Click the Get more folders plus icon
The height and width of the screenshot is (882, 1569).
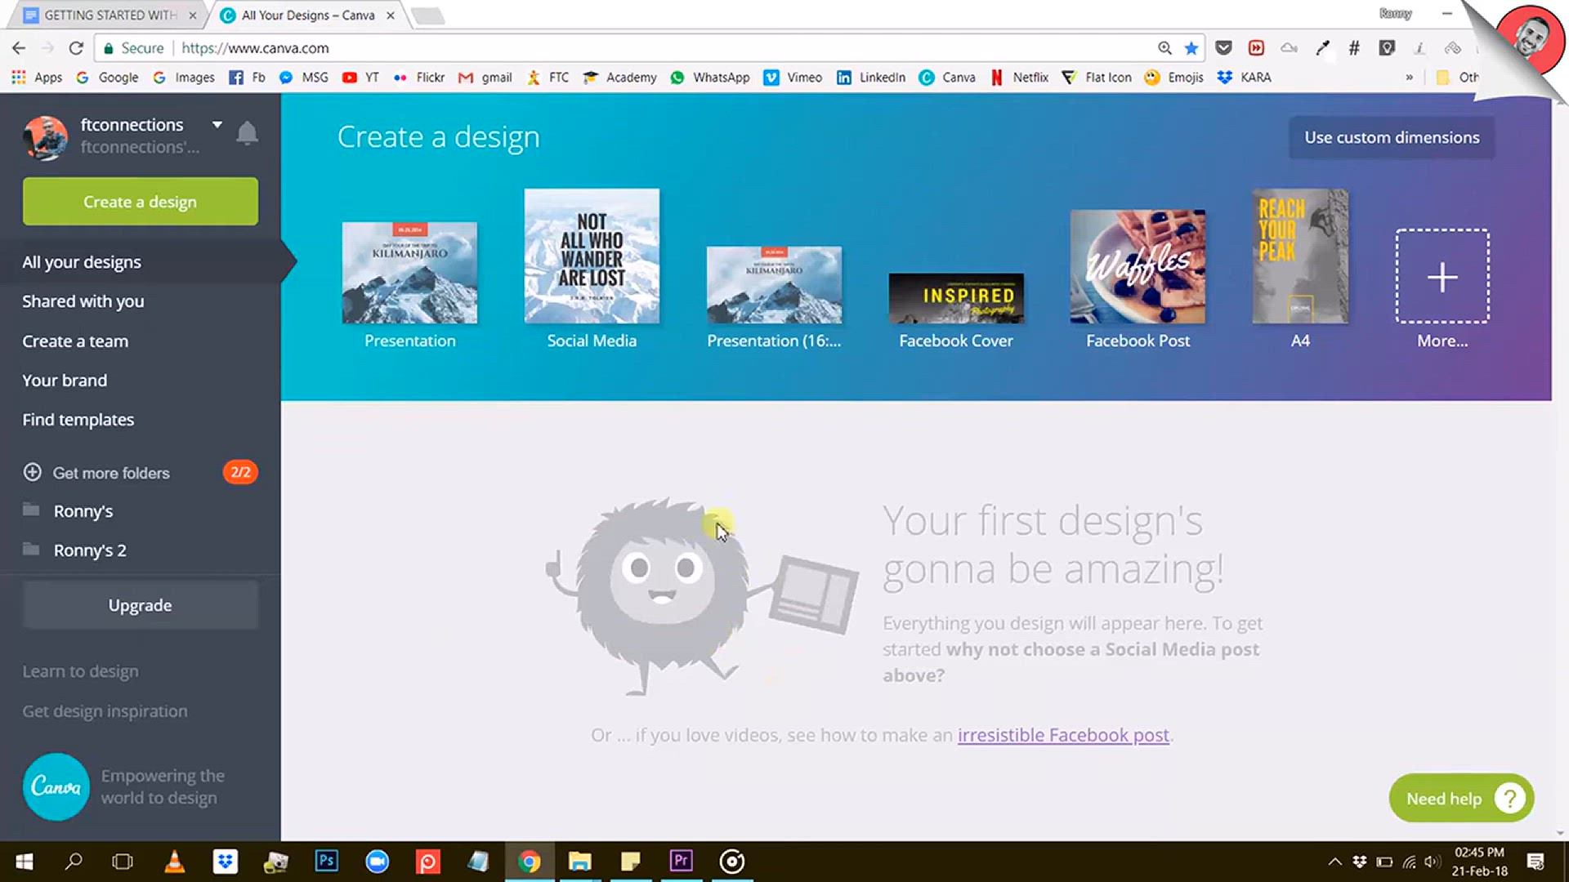[x=33, y=472]
